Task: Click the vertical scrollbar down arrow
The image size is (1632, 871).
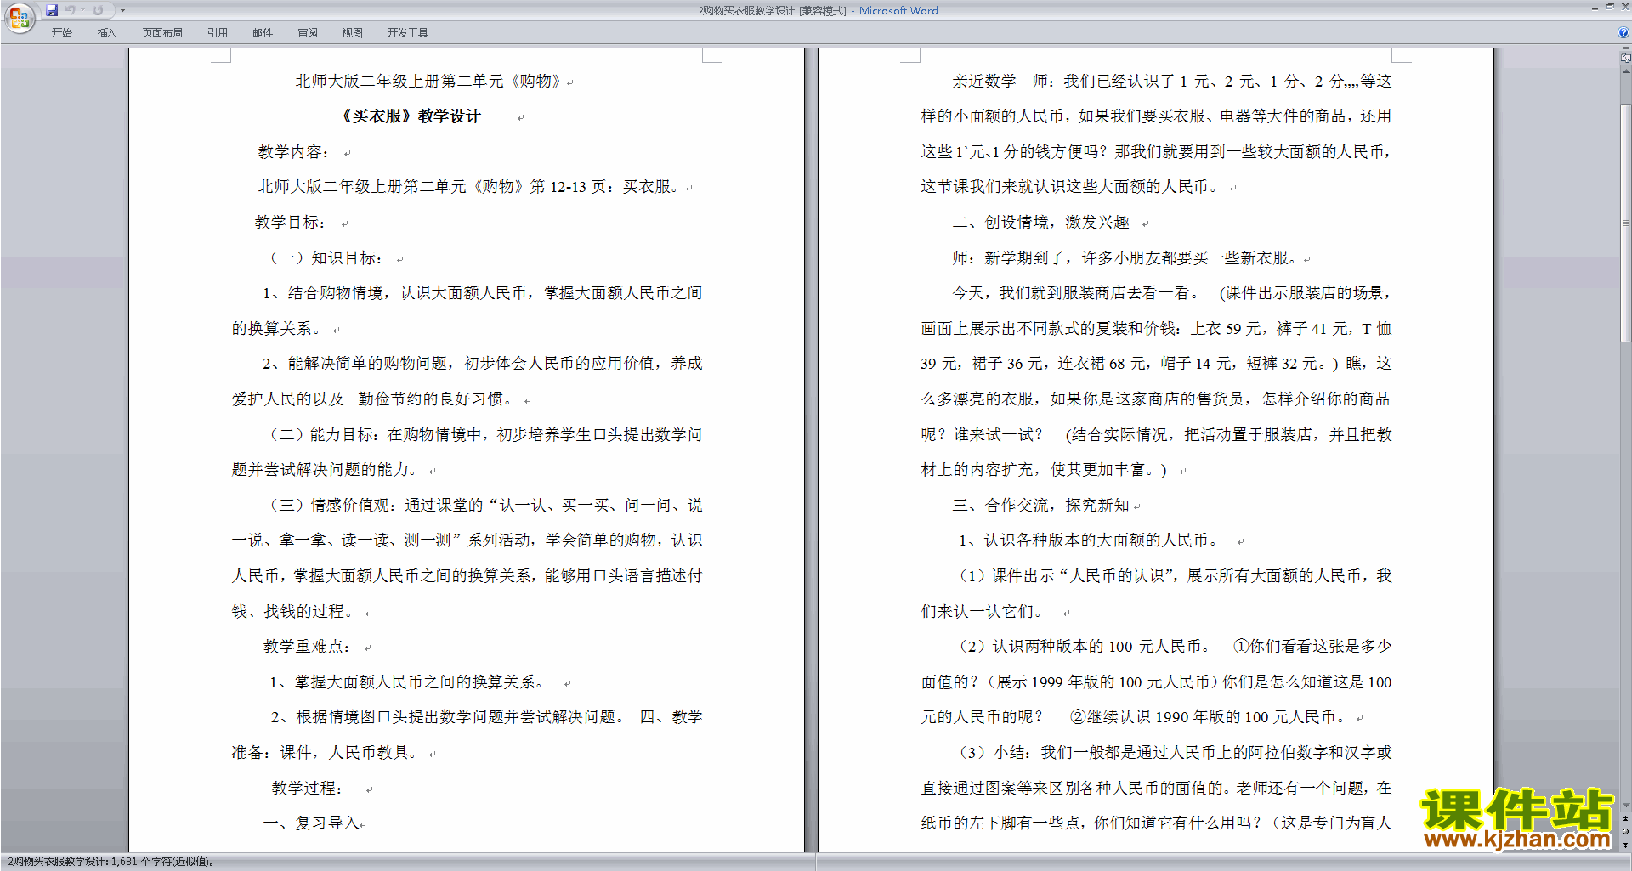Action: (x=1625, y=805)
